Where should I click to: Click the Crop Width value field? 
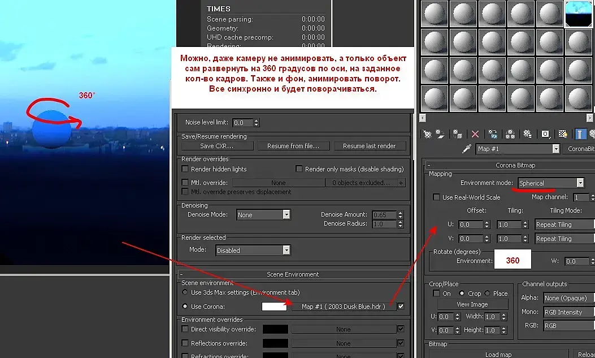[x=493, y=316]
